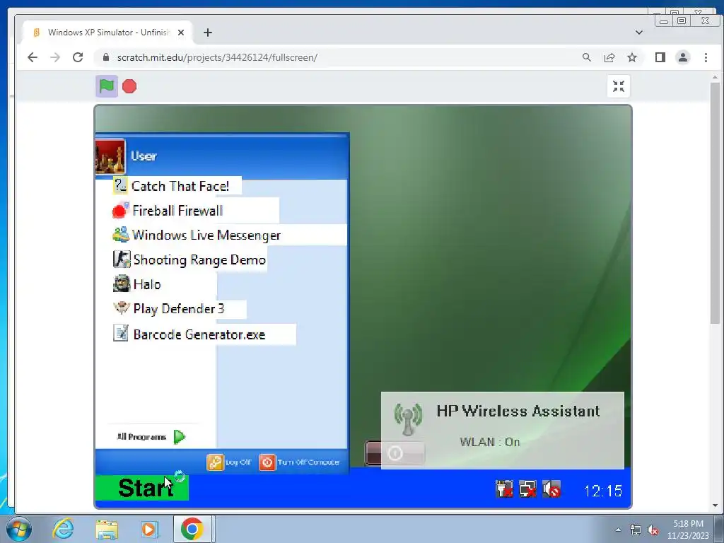Screen dimensions: 724x543
Task: Open File Explorer from Windows taskbar
Action: pos(107,529)
